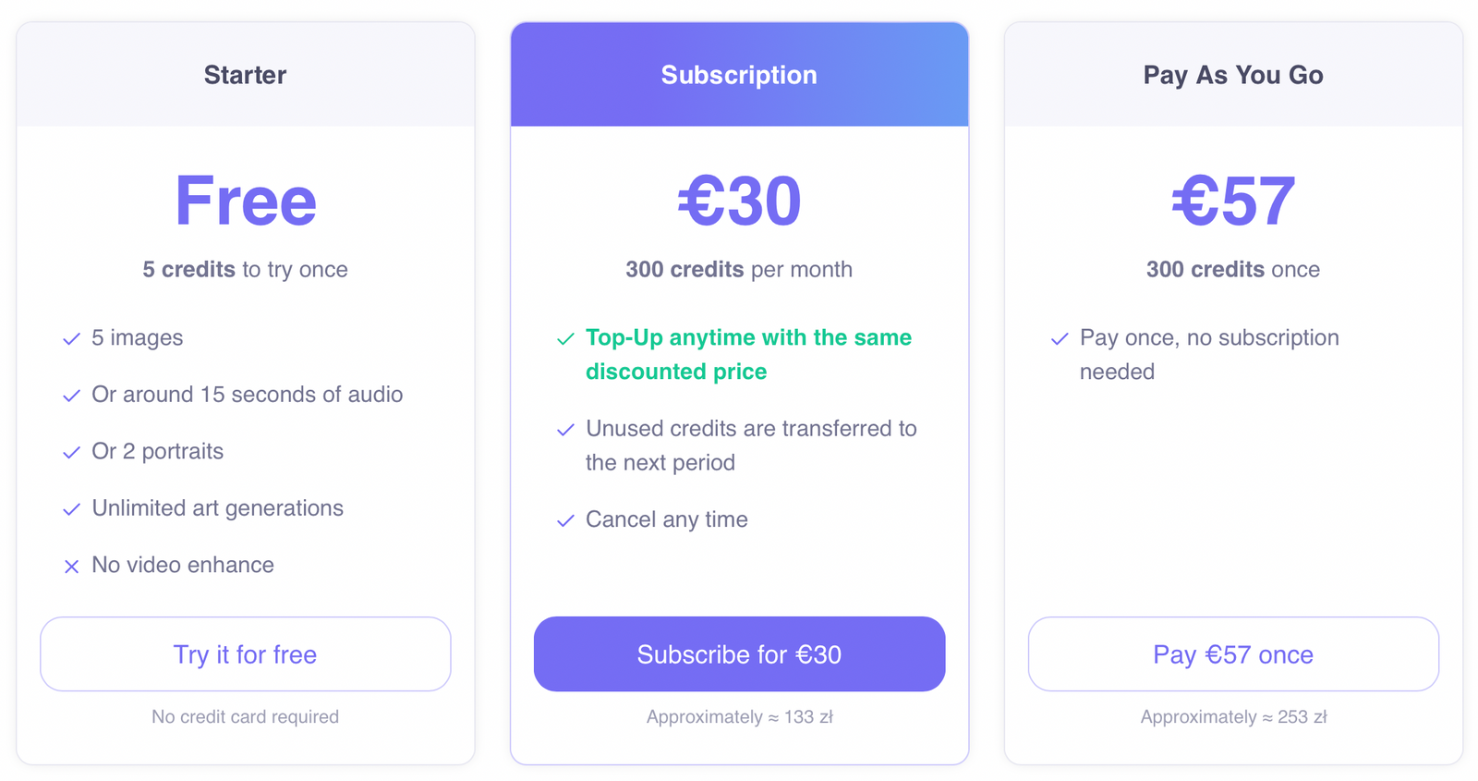Click the green checkmark beside Top-Up anytime

pyautogui.click(x=565, y=339)
